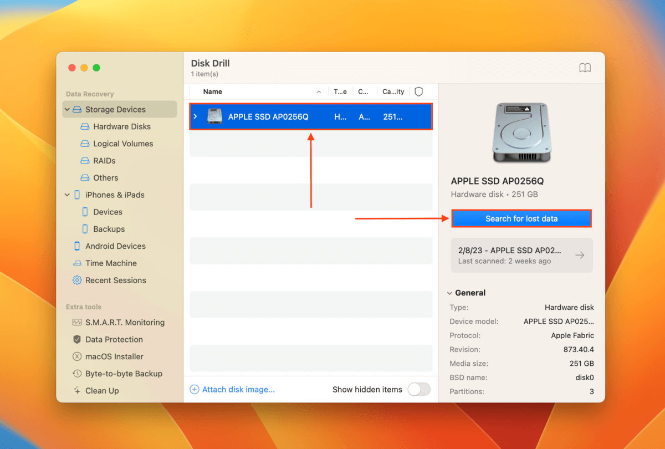Toggle Show hidden items switch
This screenshot has height=449, width=665.
(418, 390)
